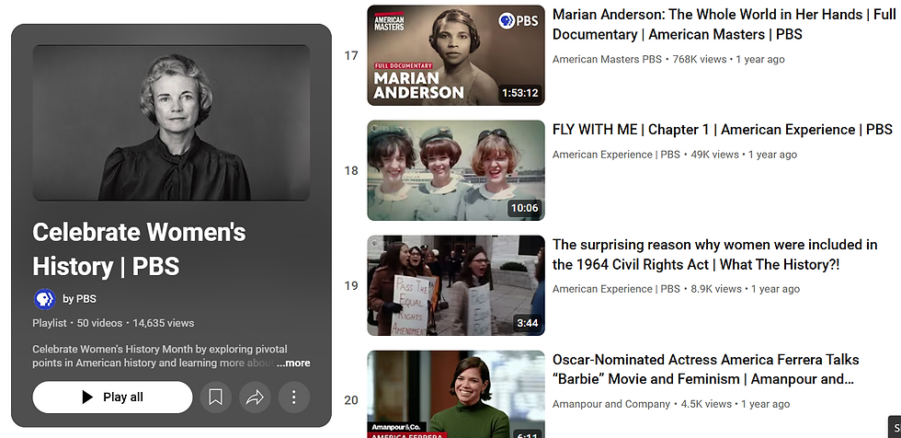Click the '14,635 views' text
Viewport: 901px width, 438px height.
coord(164,323)
